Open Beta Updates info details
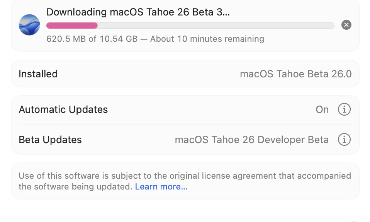Screen dimensions: 370x222 click(344, 139)
